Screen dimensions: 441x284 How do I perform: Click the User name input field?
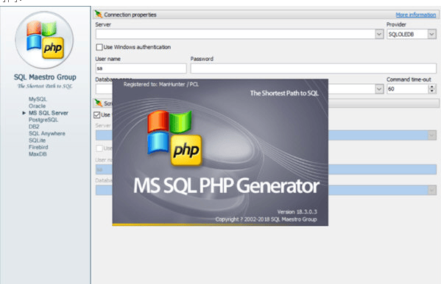[141, 68]
